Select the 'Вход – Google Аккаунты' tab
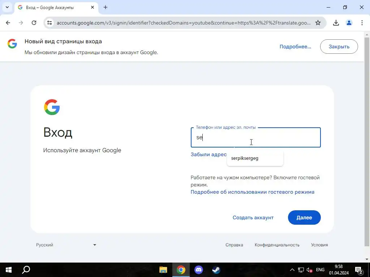 coord(56,8)
